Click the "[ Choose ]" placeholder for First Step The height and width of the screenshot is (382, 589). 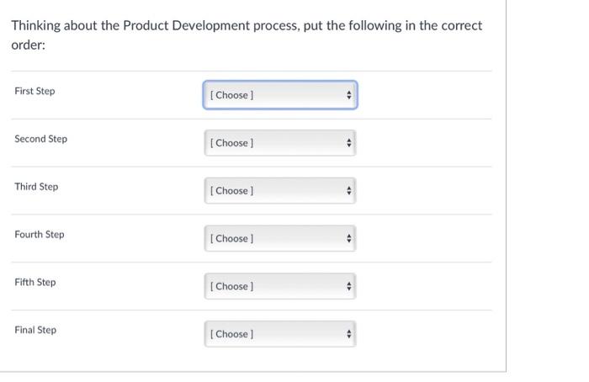click(231, 95)
